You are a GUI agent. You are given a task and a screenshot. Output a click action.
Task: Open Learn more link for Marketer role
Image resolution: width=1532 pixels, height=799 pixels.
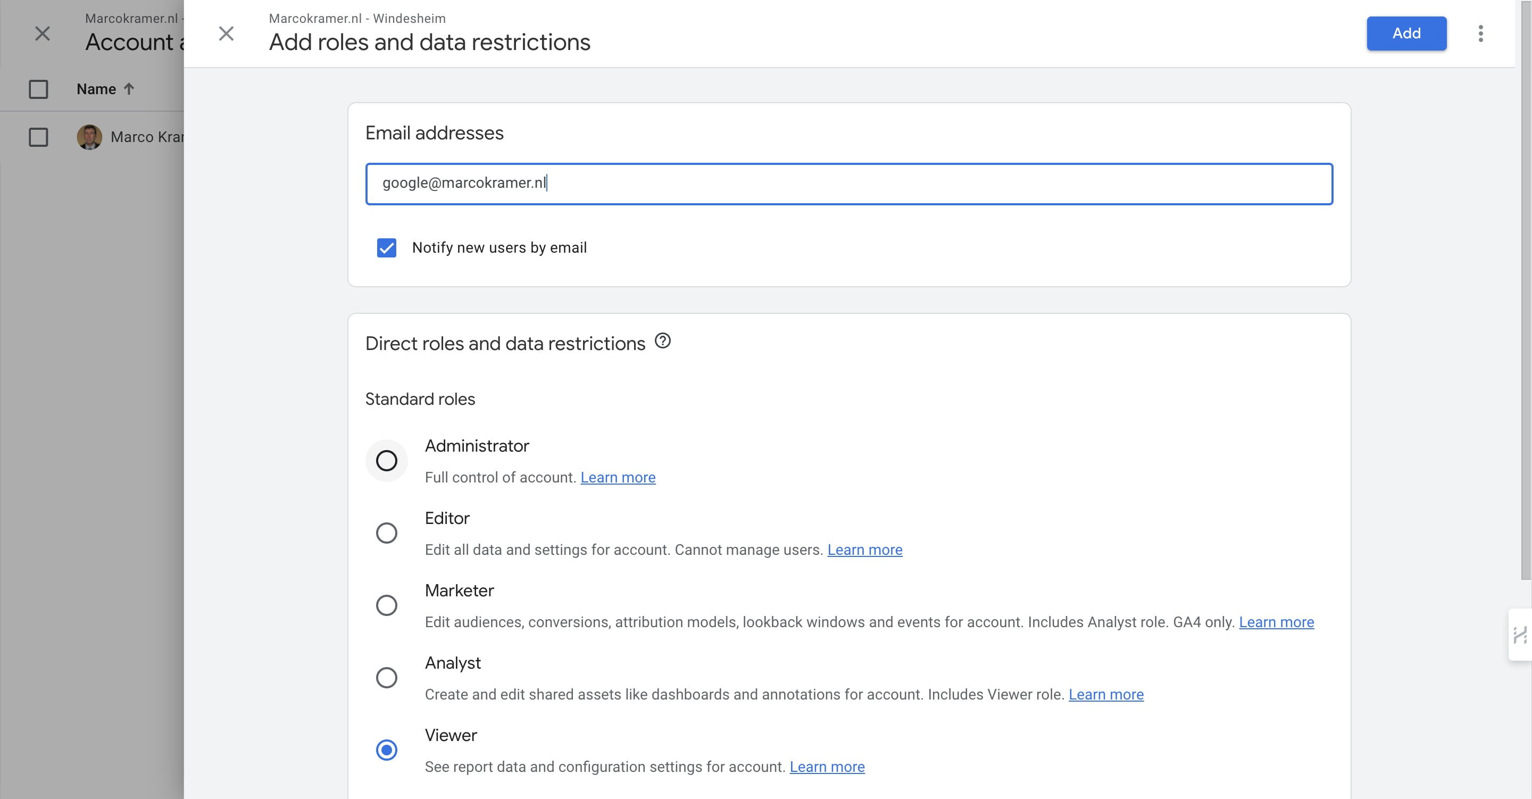(x=1276, y=622)
